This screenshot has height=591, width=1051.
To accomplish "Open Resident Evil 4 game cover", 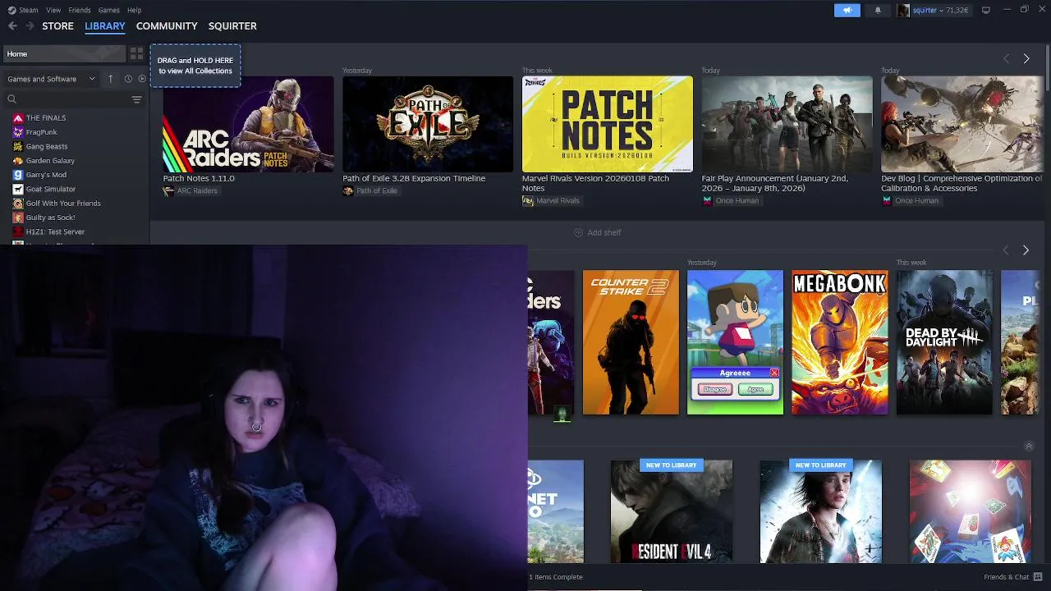I will (671, 511).
